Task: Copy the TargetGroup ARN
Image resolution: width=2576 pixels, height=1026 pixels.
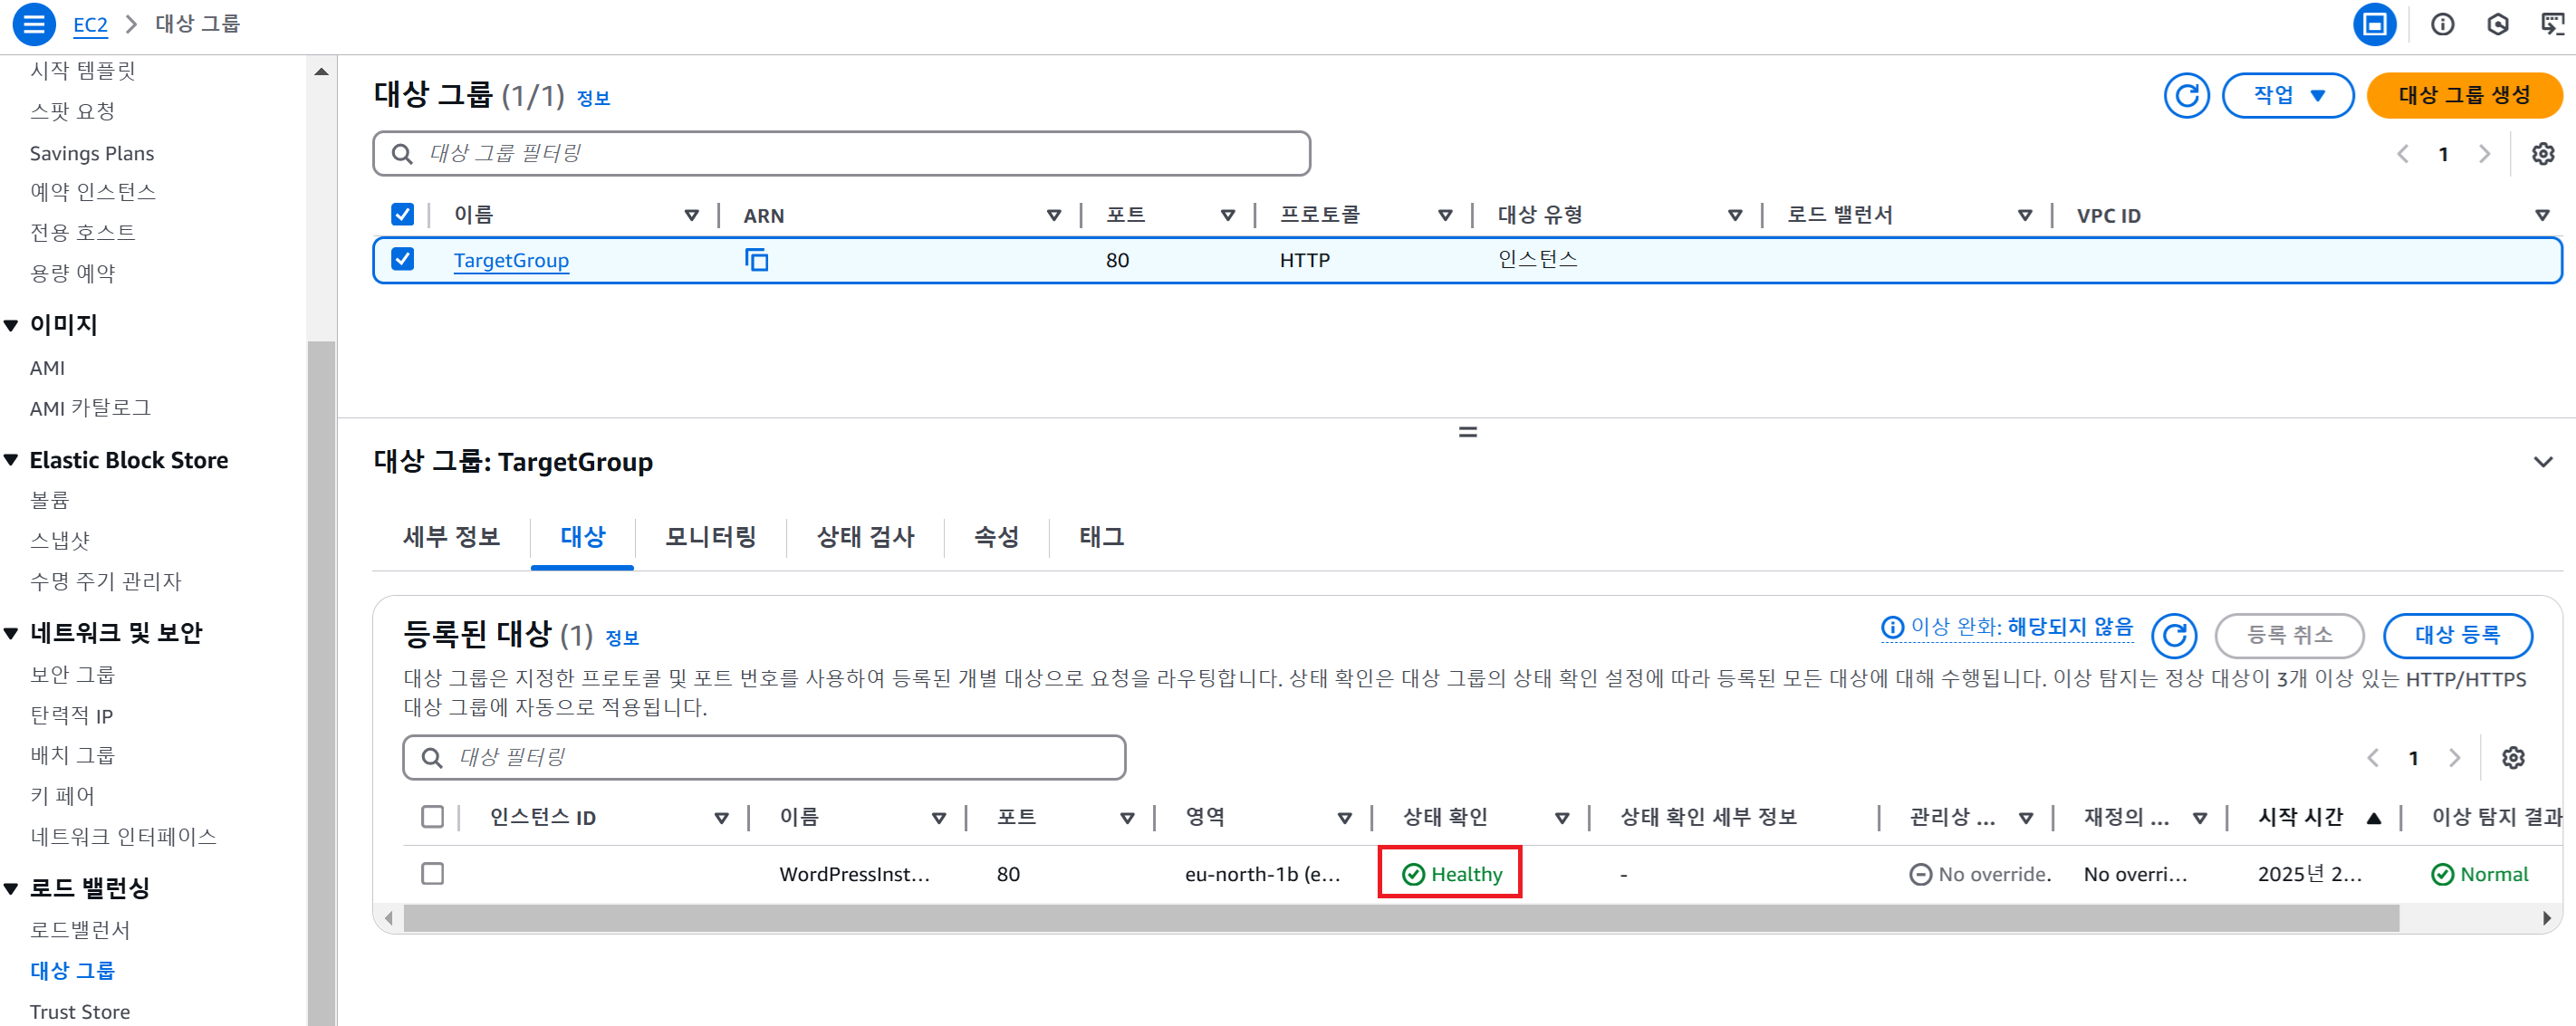Action: [756, 260]
